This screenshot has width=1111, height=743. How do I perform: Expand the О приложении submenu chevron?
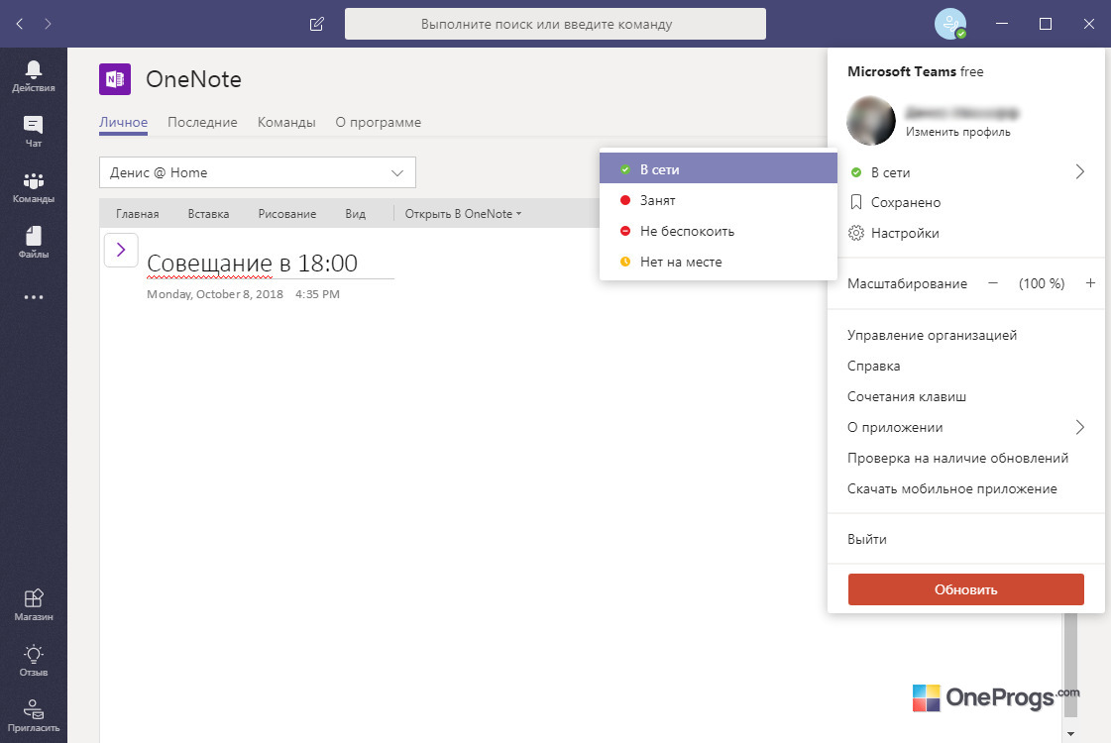[x=1080, y=427]
